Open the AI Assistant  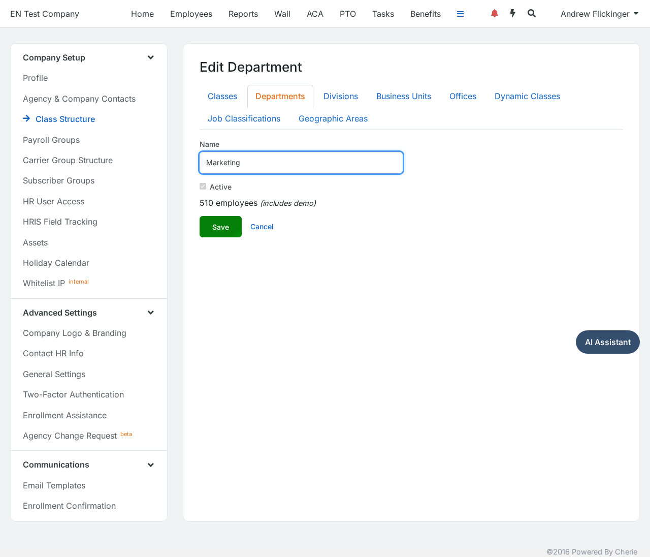pyautogui.click(x=607, y=342)
